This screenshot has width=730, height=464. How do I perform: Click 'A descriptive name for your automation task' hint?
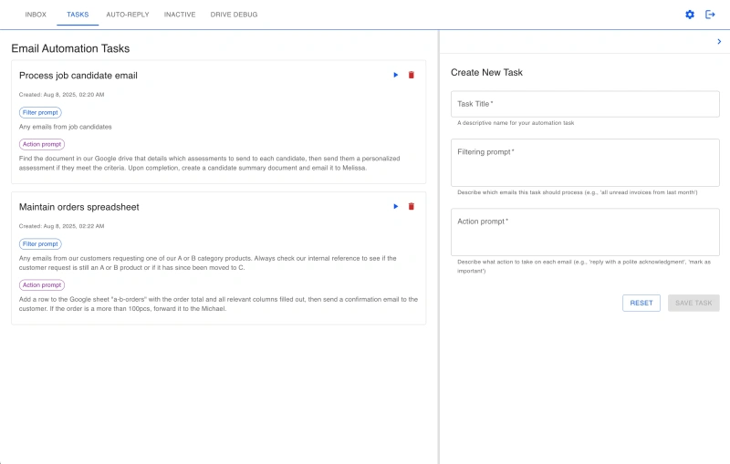(516, 123)
